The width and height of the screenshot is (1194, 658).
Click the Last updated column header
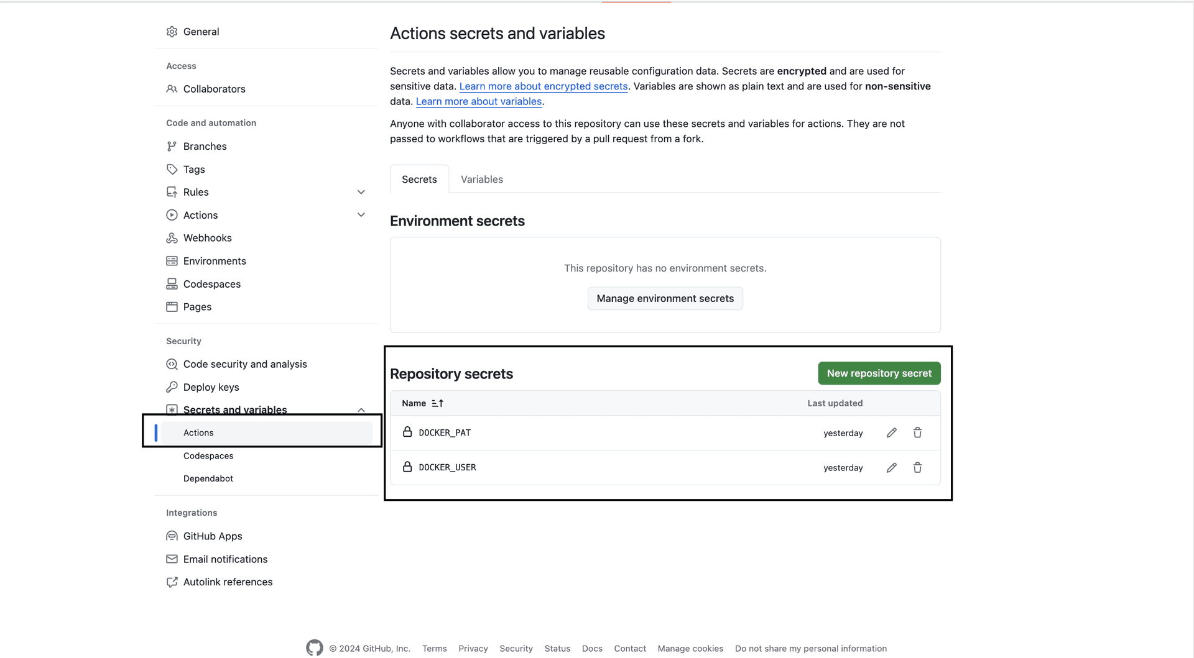coord(835,403)
